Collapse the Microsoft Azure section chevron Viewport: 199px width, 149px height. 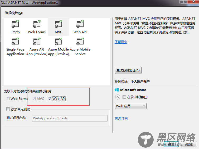[118, 97]
